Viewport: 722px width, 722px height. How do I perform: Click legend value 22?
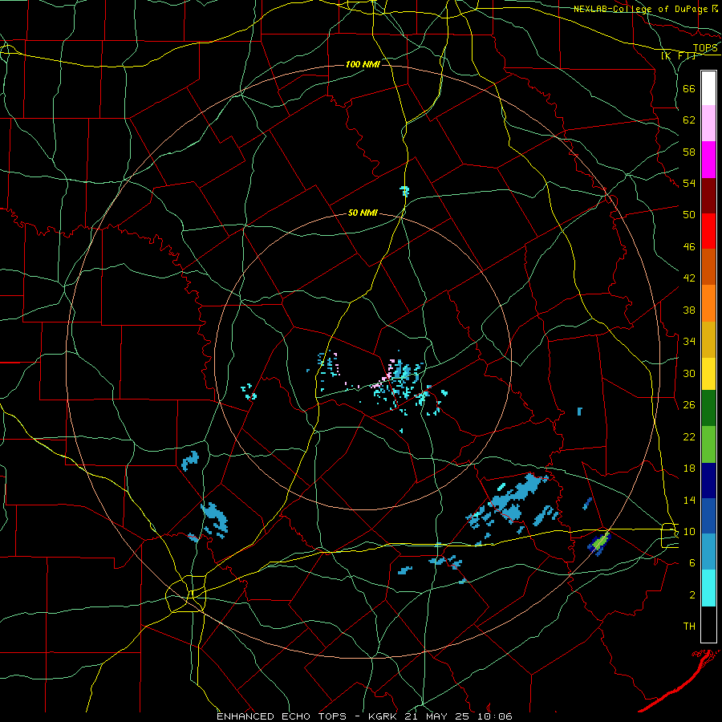(689, 436)
